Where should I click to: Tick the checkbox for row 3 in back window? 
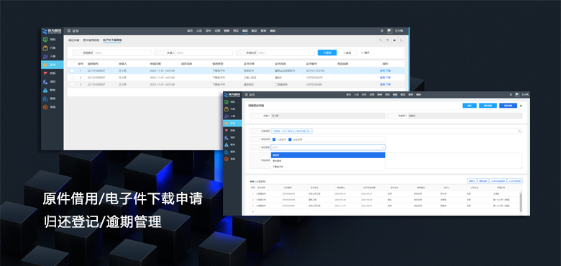click(72, 84)
